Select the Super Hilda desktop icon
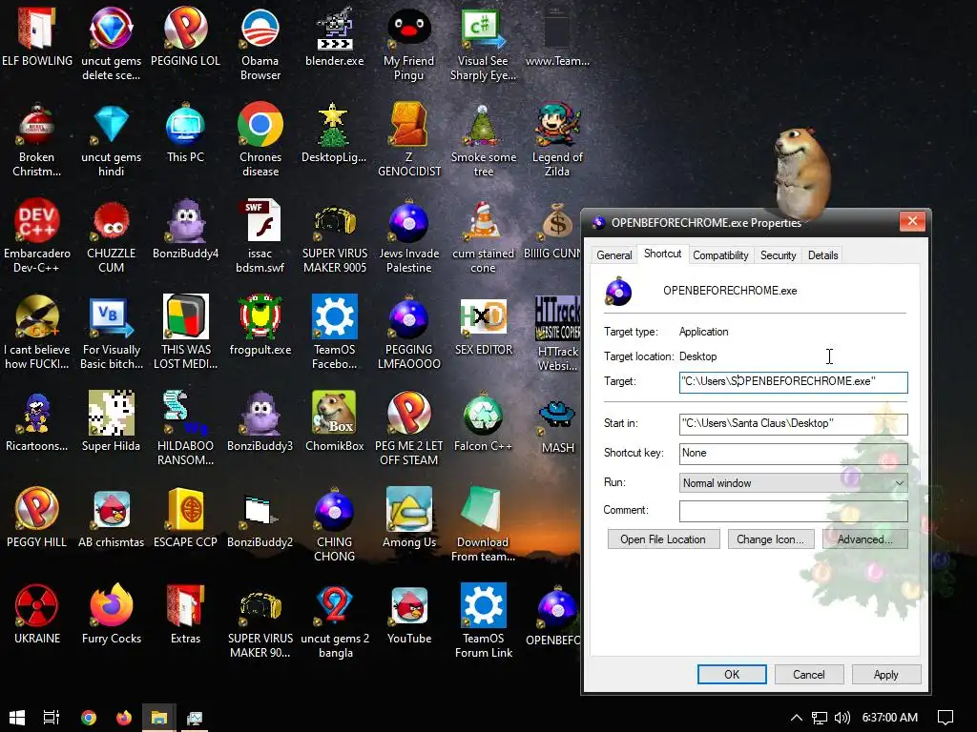This screenshot has width=977, height=732. 111,422
